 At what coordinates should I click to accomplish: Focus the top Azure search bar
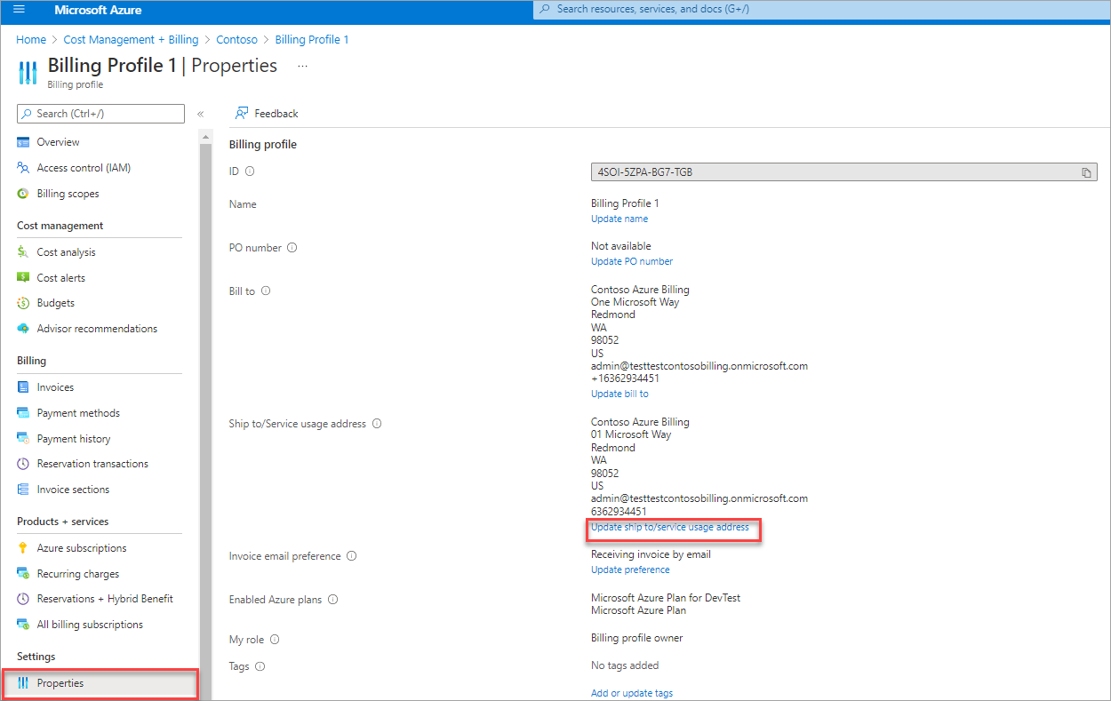[x=821, y=9]
